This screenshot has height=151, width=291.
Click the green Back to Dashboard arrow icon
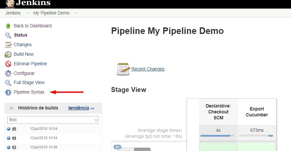pos(8,26)
